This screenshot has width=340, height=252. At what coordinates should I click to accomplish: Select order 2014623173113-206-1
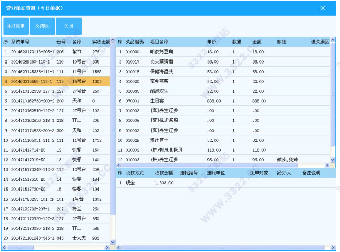[56, 52]
